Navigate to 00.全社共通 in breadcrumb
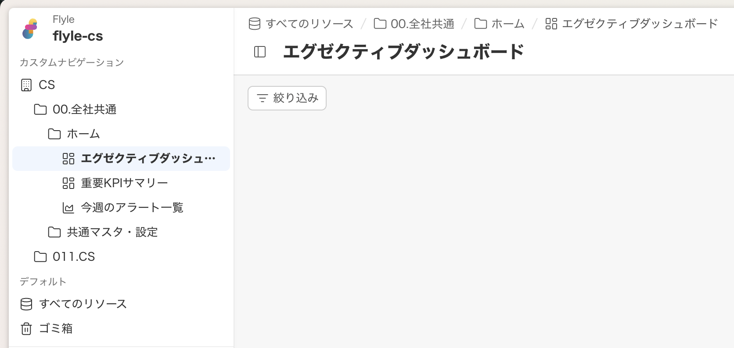 422,24
